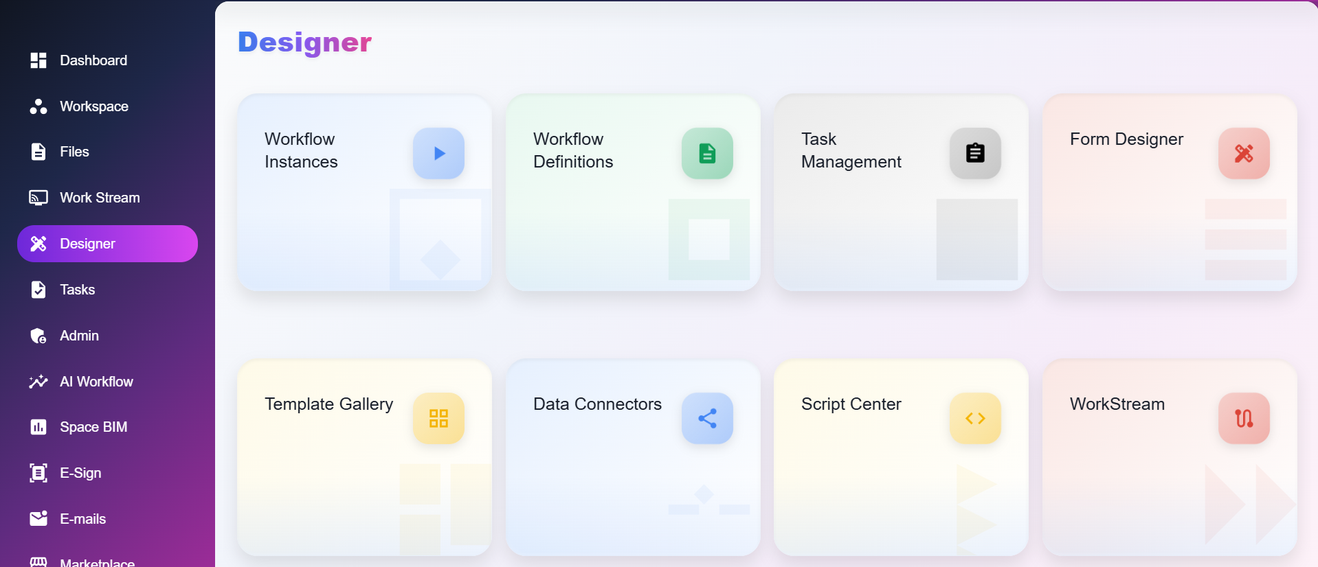Open the Template Gallery card title
The image size is (1318, 567).
coord(329,404)
